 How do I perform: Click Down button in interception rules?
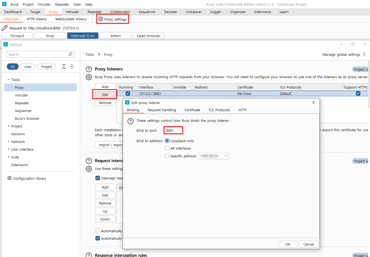pos(105,219)
